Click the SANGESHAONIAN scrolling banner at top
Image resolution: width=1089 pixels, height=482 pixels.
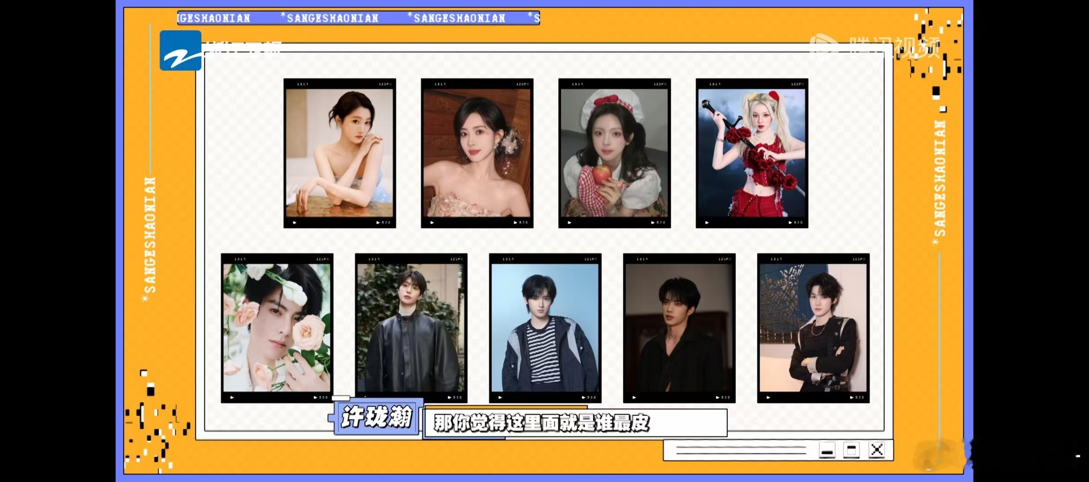point(358,18)
